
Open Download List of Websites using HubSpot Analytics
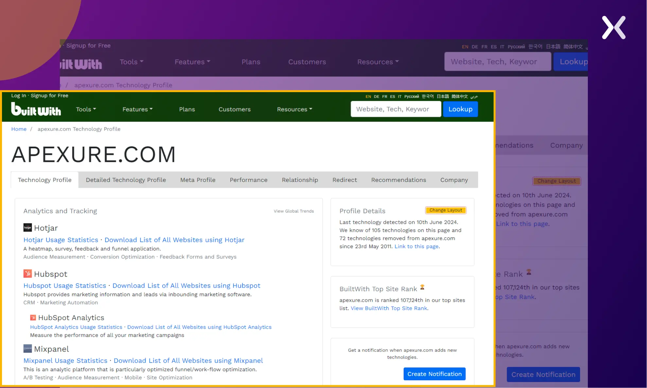(199, 327)
